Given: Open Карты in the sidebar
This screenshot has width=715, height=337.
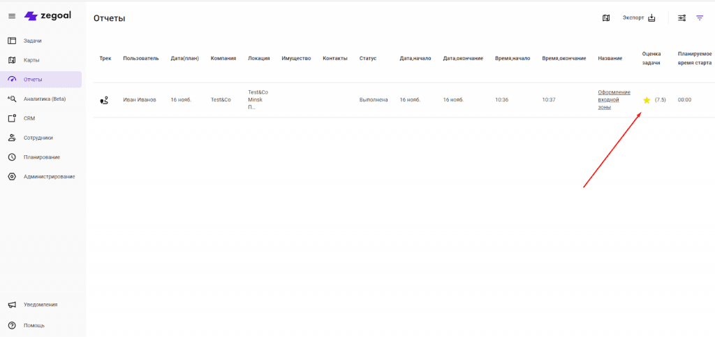Looking at the screenshot, I should click(31, 60).
